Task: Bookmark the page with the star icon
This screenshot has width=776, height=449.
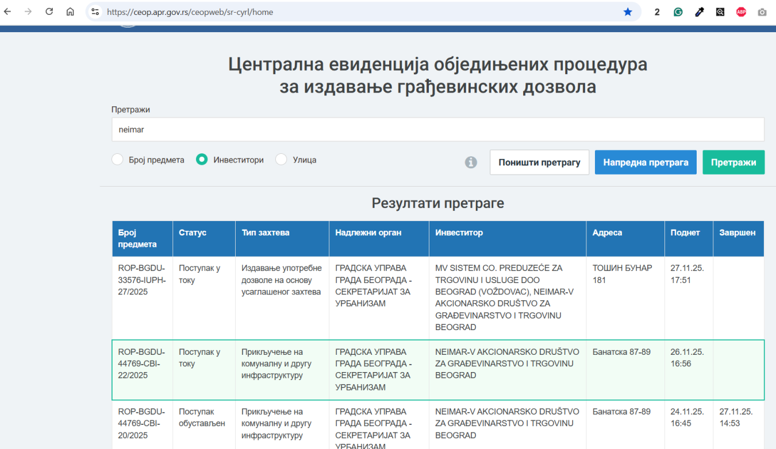Action: tap(628, 11)
